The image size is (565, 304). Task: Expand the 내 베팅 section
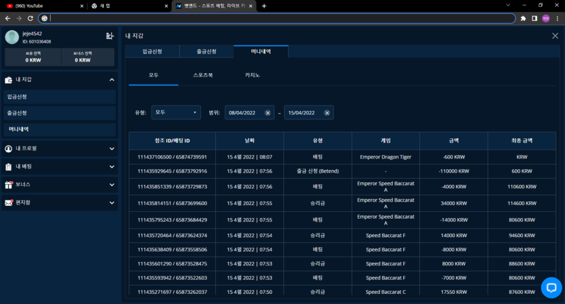112,167
